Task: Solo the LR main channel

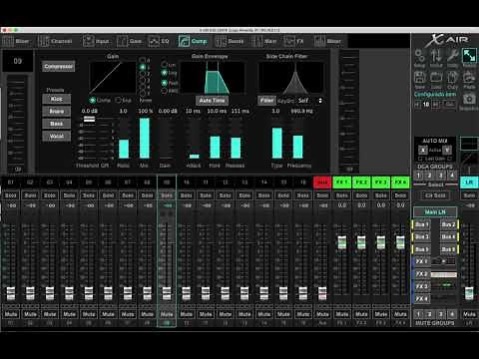Action: (469, 195)
